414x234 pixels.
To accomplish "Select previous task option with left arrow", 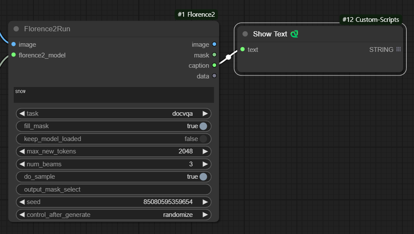I will pos(22,114).
